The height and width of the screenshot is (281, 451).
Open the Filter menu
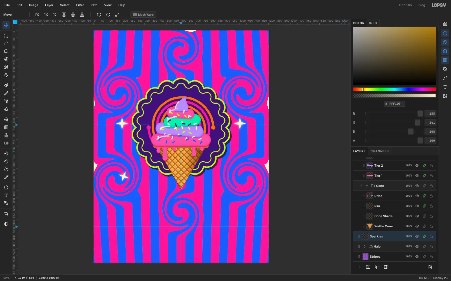80,5
